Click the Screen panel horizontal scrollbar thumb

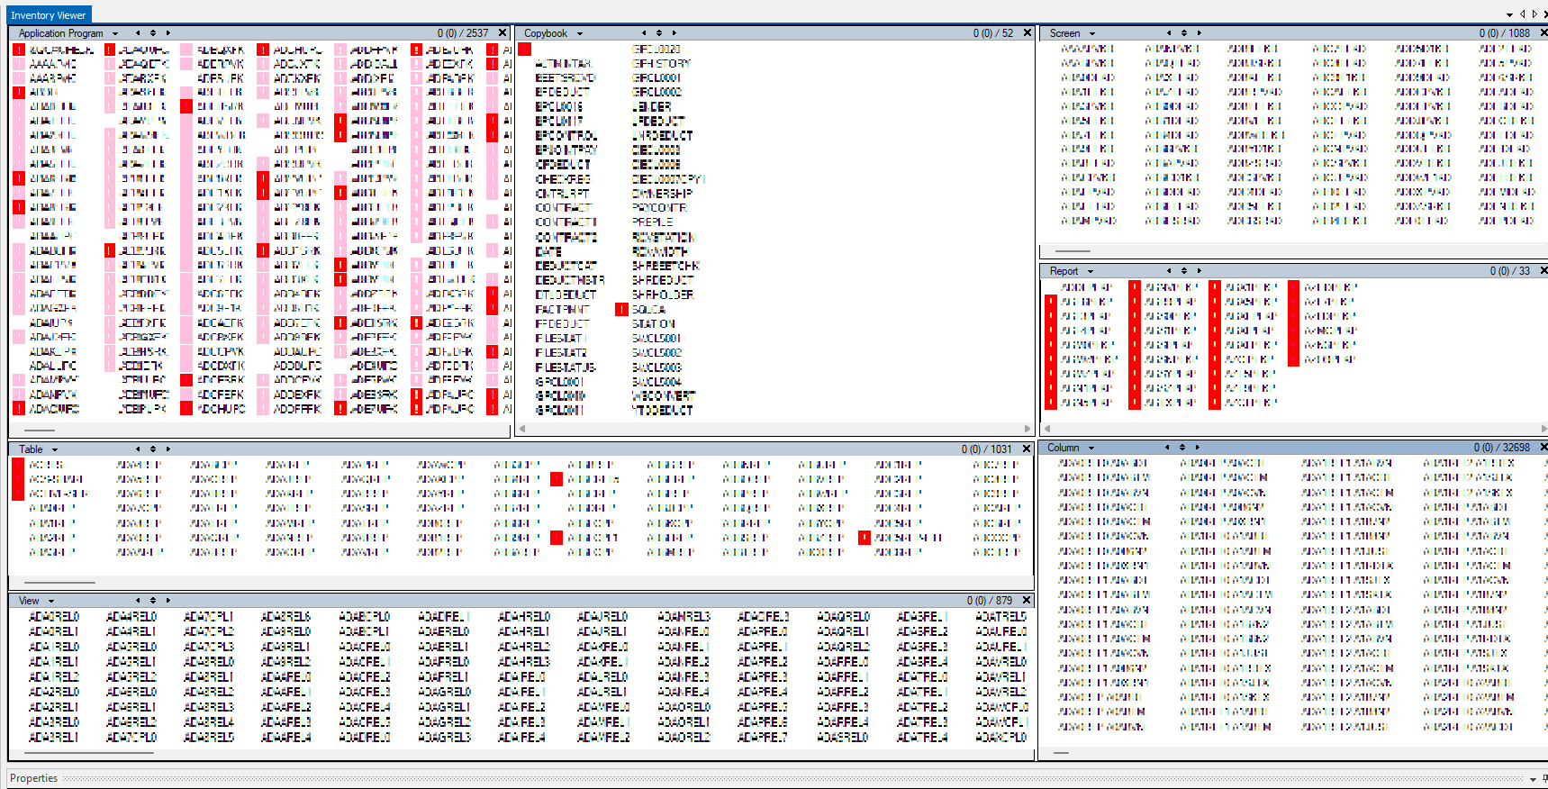point(1072,251)
